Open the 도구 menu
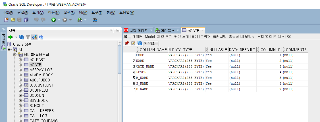 tap(97, 13)
